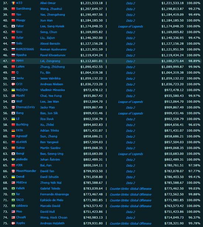Click the Finland flag beside JerAx
This screenshot has height=227, width=203.
[13, 78]
